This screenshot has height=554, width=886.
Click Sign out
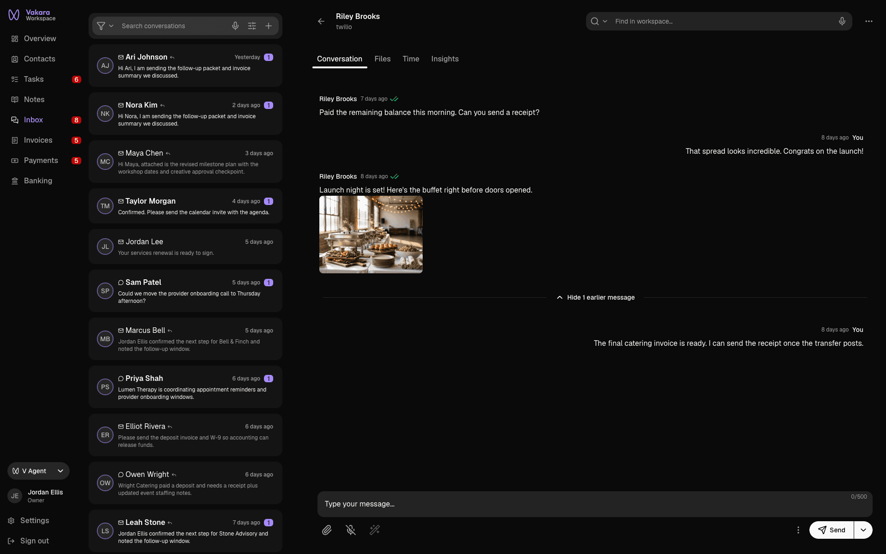coord(28,541)
